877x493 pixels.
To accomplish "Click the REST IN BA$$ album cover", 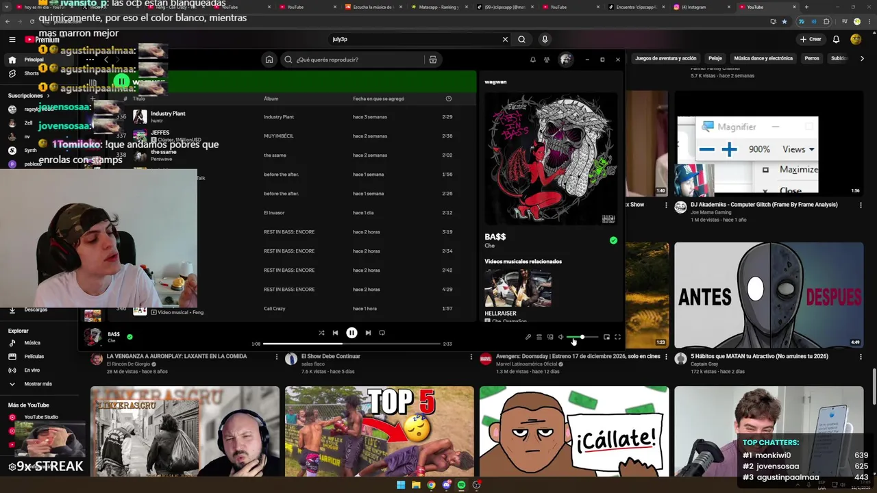I will coord(551,159).
